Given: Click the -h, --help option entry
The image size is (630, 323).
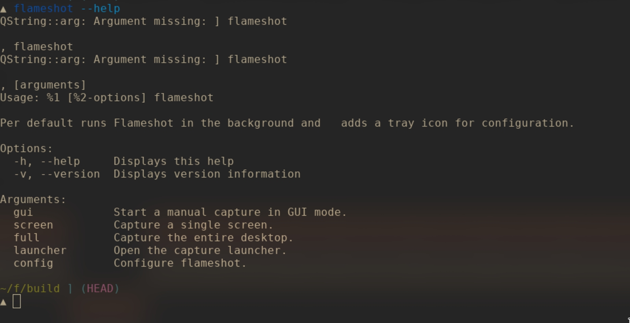Looking at the screenshot, I should (x=47, y=161).
